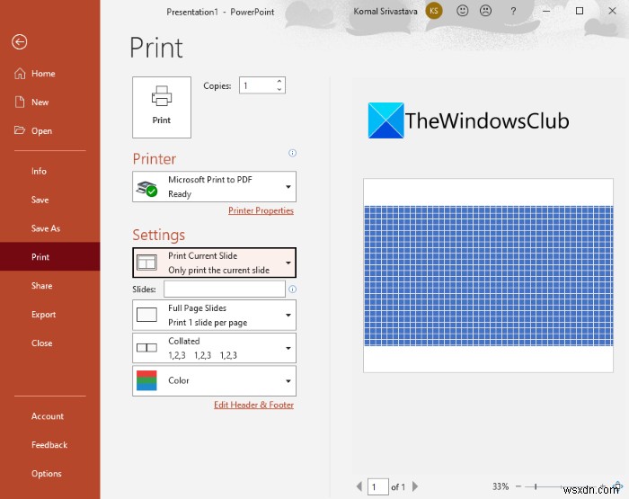Select Open in the sidebar
Image resolution: width=629 pixels, height=499 pixels.
49,131
